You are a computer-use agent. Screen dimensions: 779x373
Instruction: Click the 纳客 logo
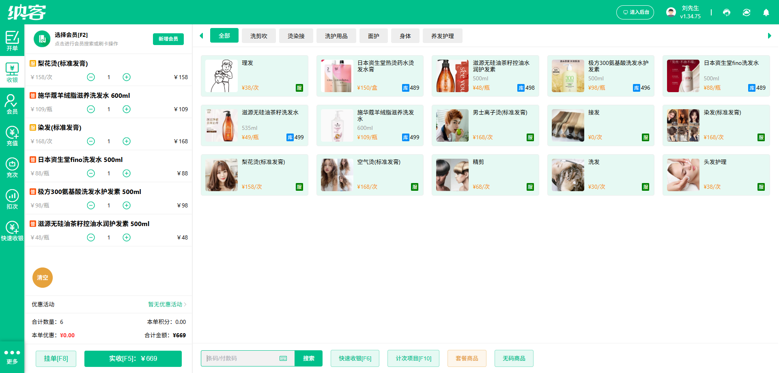click(x=27, y=12)
